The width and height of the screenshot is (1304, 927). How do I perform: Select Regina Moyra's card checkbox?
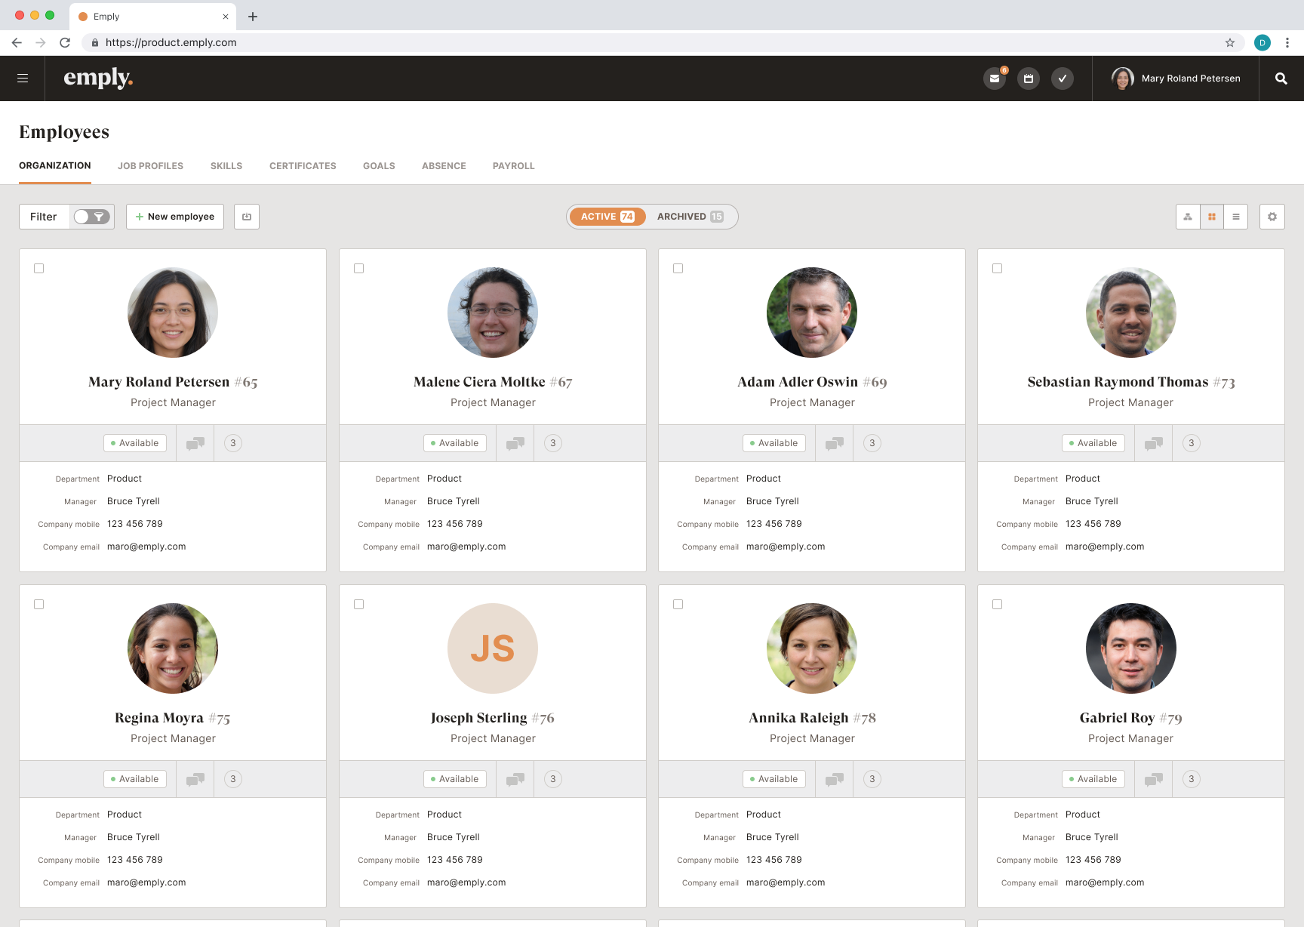click(39, 604)
